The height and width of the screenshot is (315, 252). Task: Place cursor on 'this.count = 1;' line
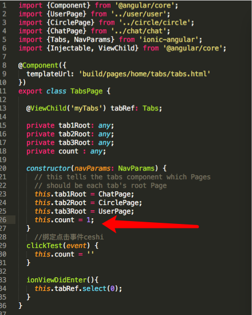click(x=64, y=220)
